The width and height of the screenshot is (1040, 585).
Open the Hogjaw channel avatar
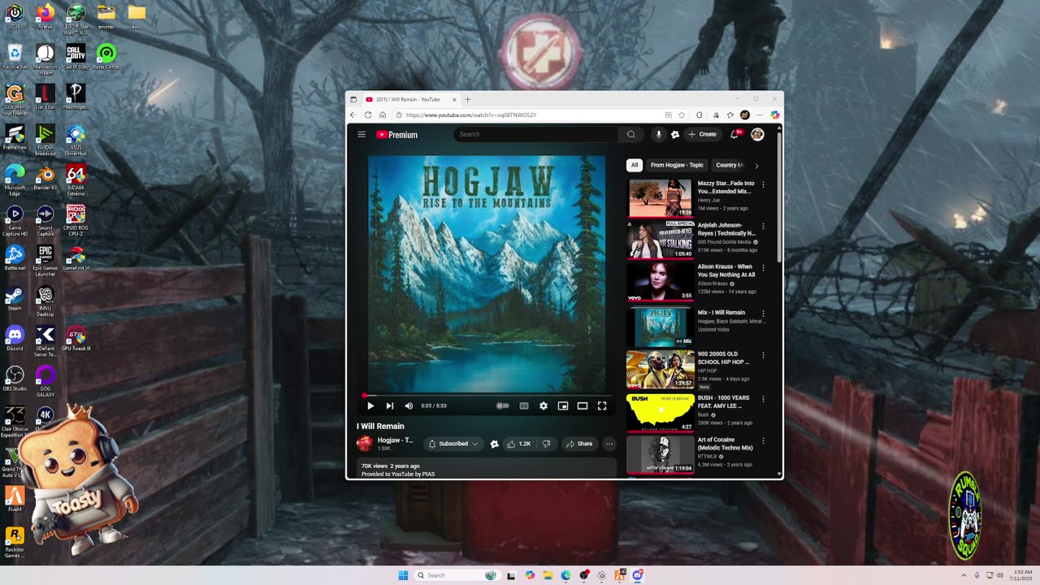365,444
